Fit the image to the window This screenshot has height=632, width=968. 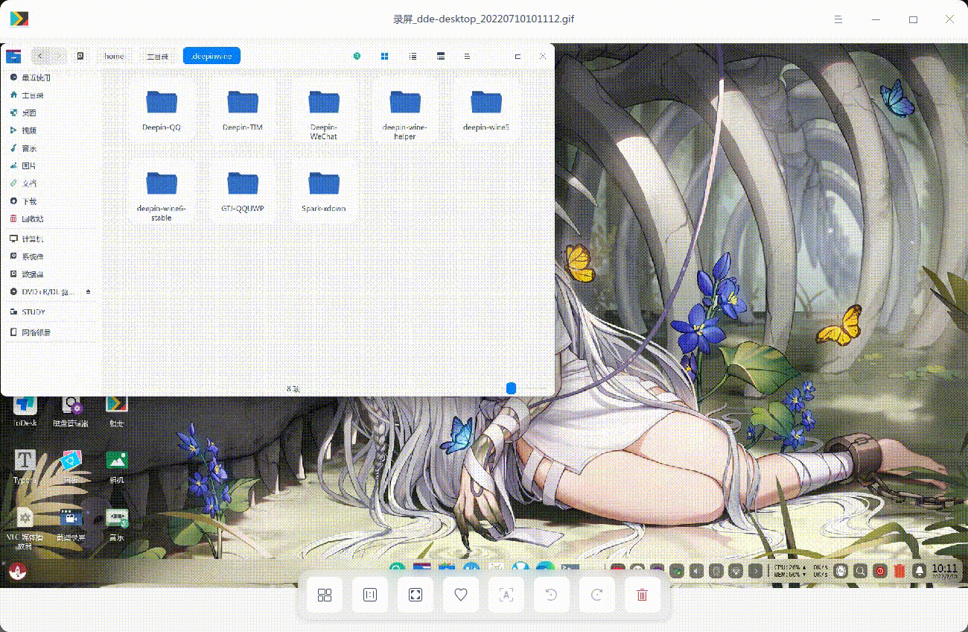(x=415, y=595)
